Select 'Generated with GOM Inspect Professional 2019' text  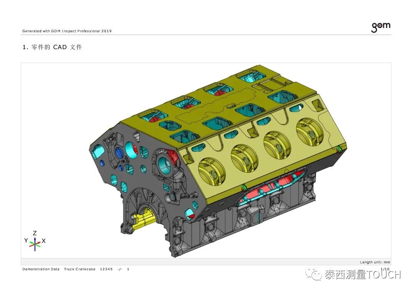(x=67, y=31)
